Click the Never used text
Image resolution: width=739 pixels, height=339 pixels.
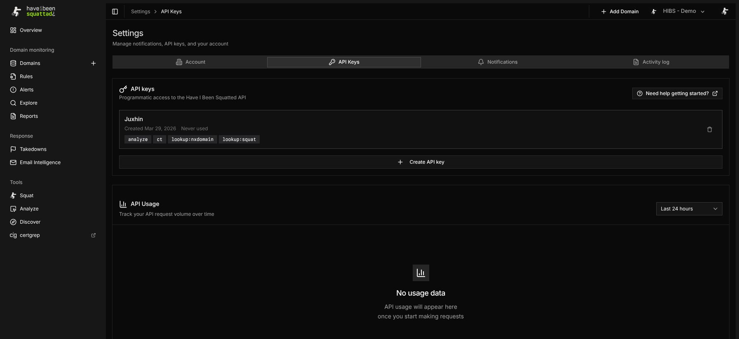click(x=194, y=129)
